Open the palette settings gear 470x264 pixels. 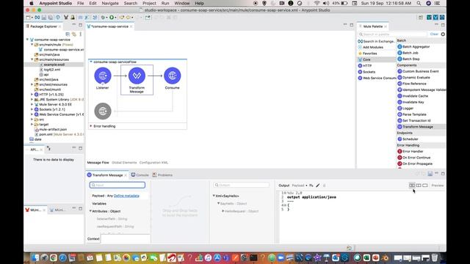tap(443, 34)
